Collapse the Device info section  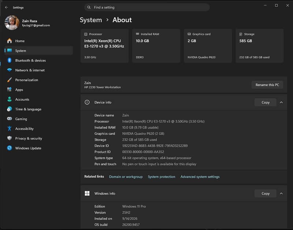pos(281,103)
